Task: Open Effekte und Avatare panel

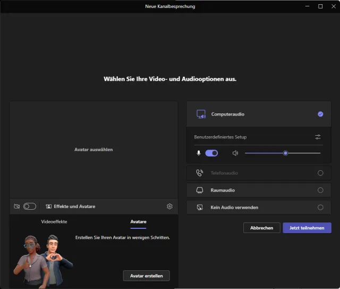Action: pyautogui.click(x=70, y=207)
